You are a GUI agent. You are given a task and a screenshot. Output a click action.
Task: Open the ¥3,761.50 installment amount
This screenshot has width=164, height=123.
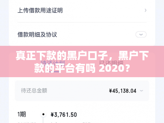click(64, 115)
